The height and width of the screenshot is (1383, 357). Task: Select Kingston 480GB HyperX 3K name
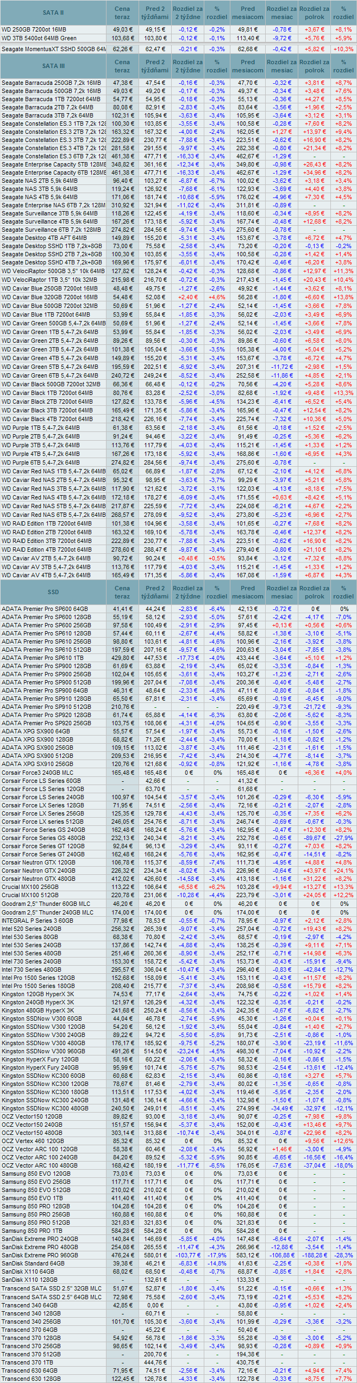[38, 1011]
